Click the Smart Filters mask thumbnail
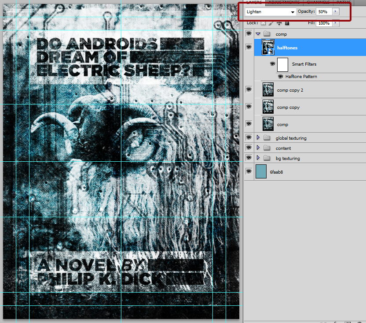 (x=282, y=65)
